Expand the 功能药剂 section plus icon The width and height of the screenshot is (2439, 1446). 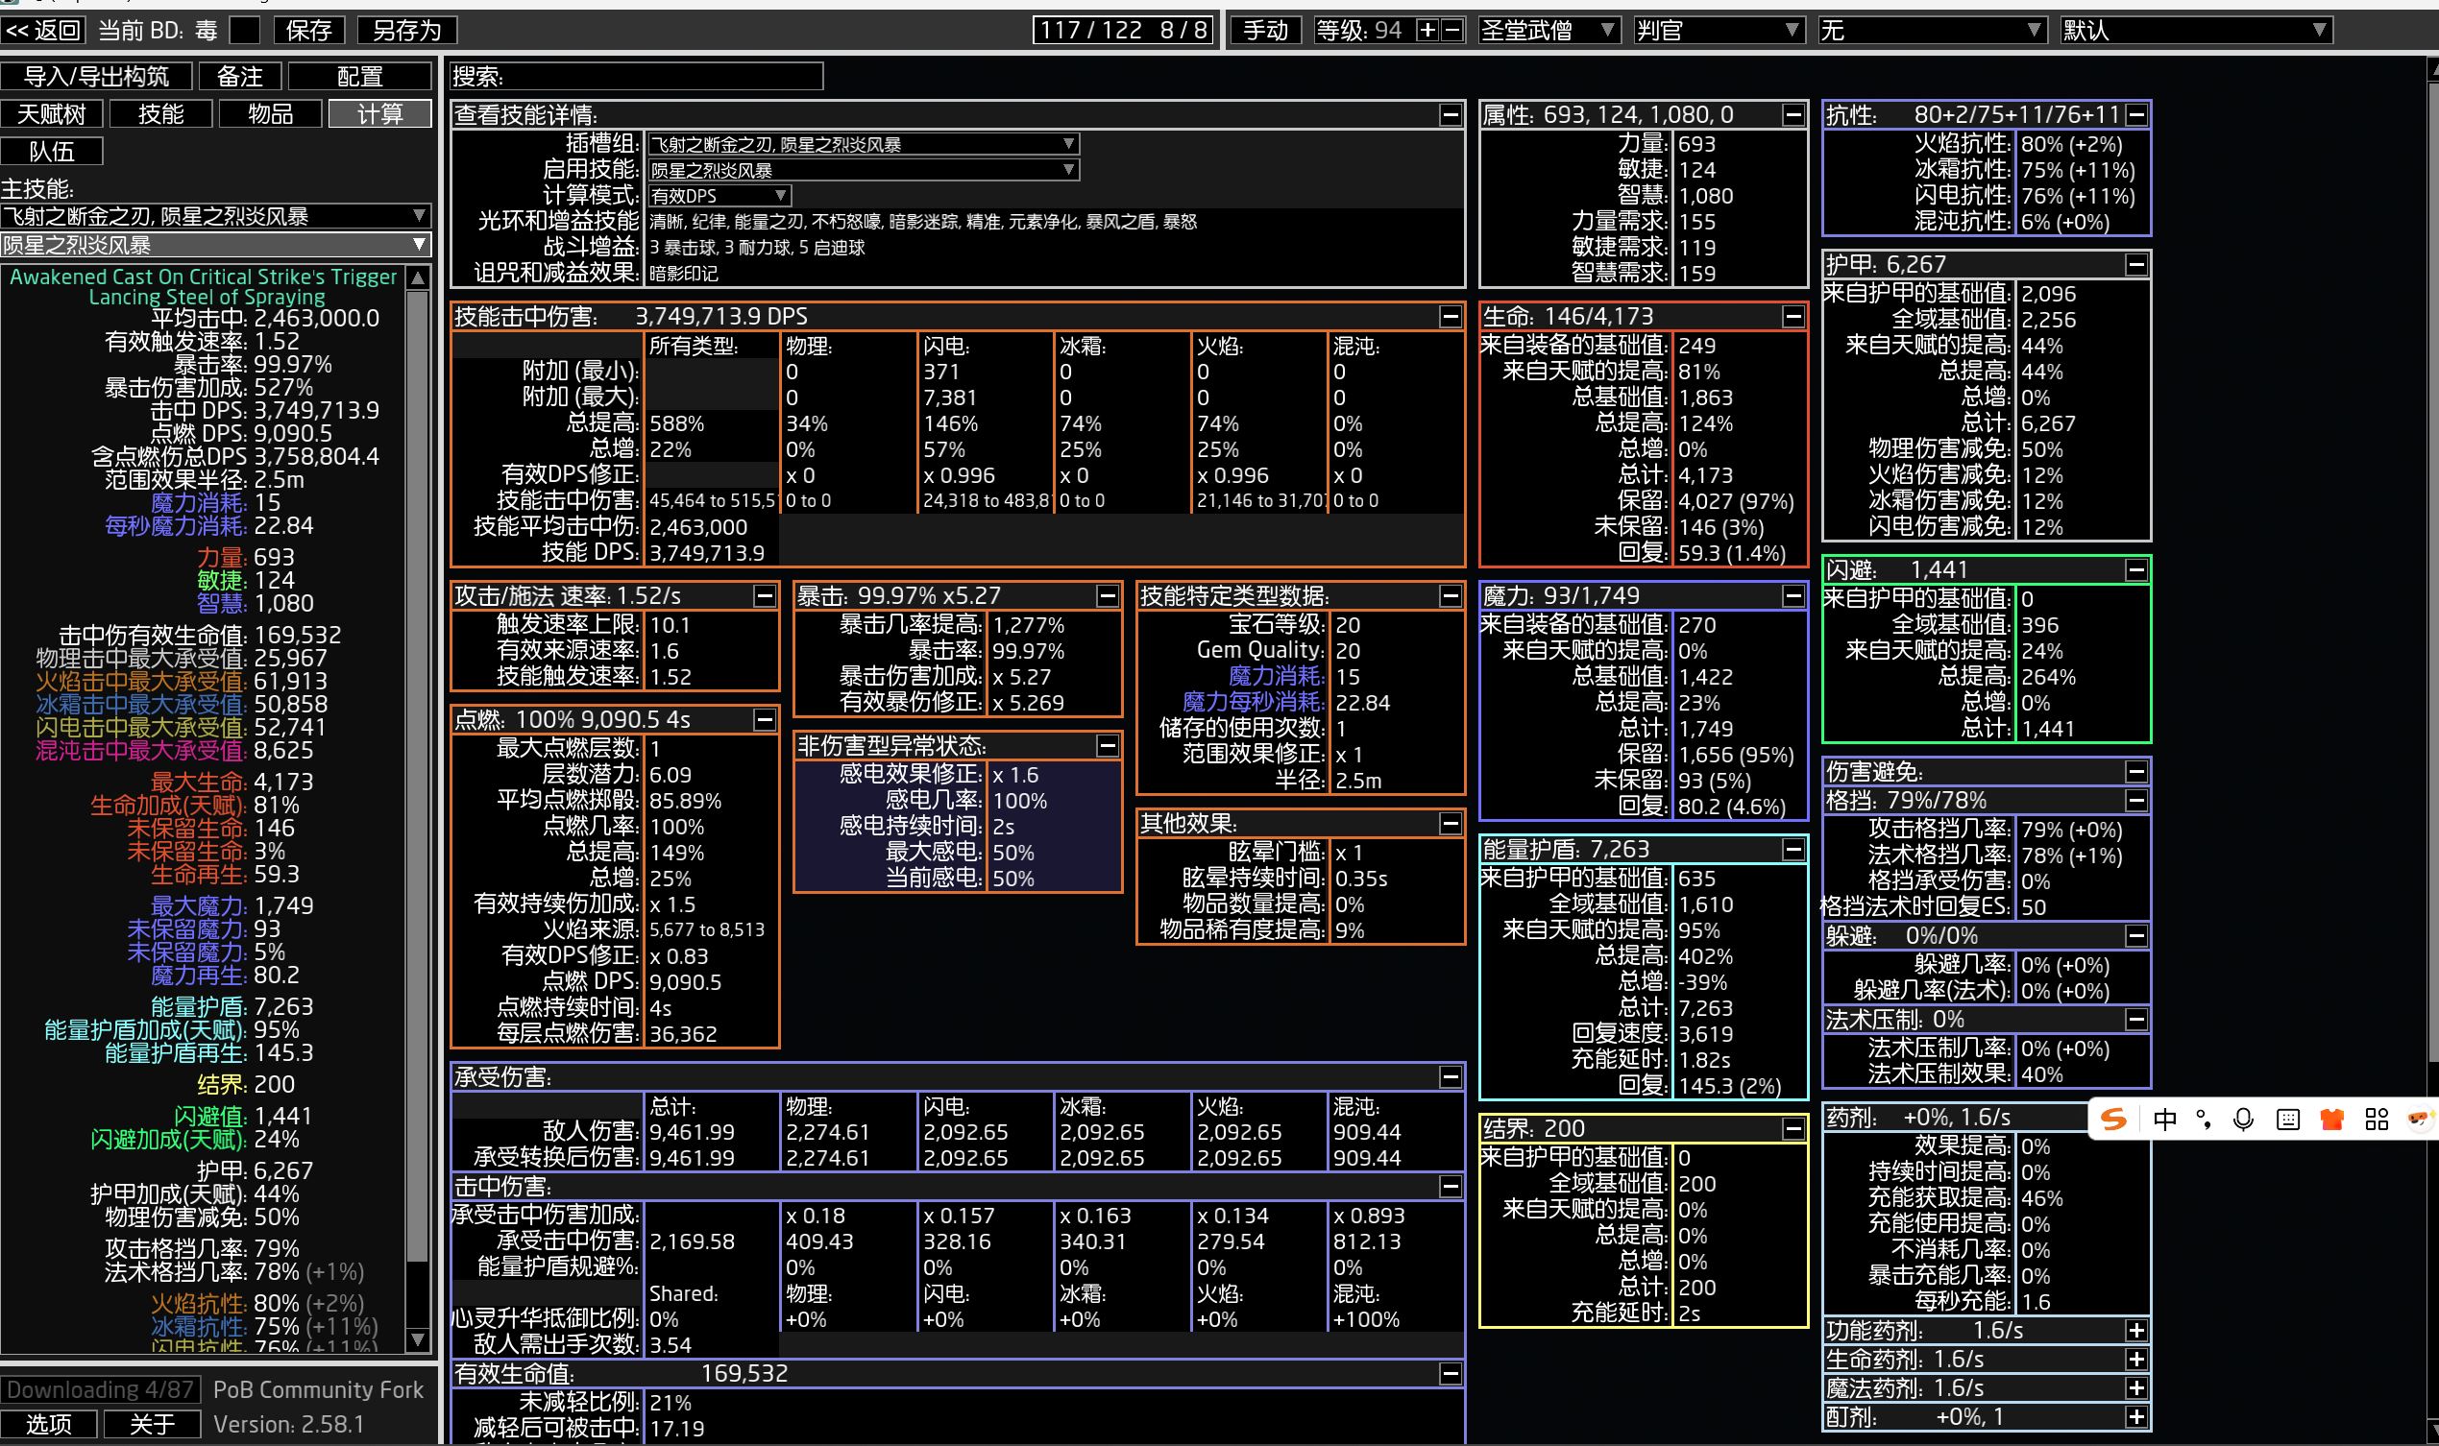(2135, 1330)
